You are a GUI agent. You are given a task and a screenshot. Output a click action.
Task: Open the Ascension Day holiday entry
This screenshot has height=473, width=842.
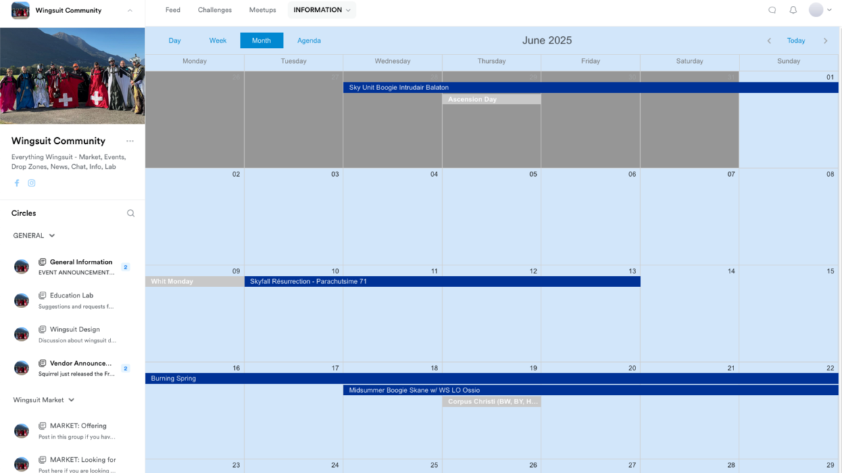click(x=491, y=99)
